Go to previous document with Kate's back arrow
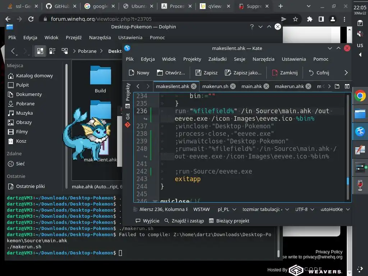The height and width of the screenshot is (276, 368). pos(138,86)
